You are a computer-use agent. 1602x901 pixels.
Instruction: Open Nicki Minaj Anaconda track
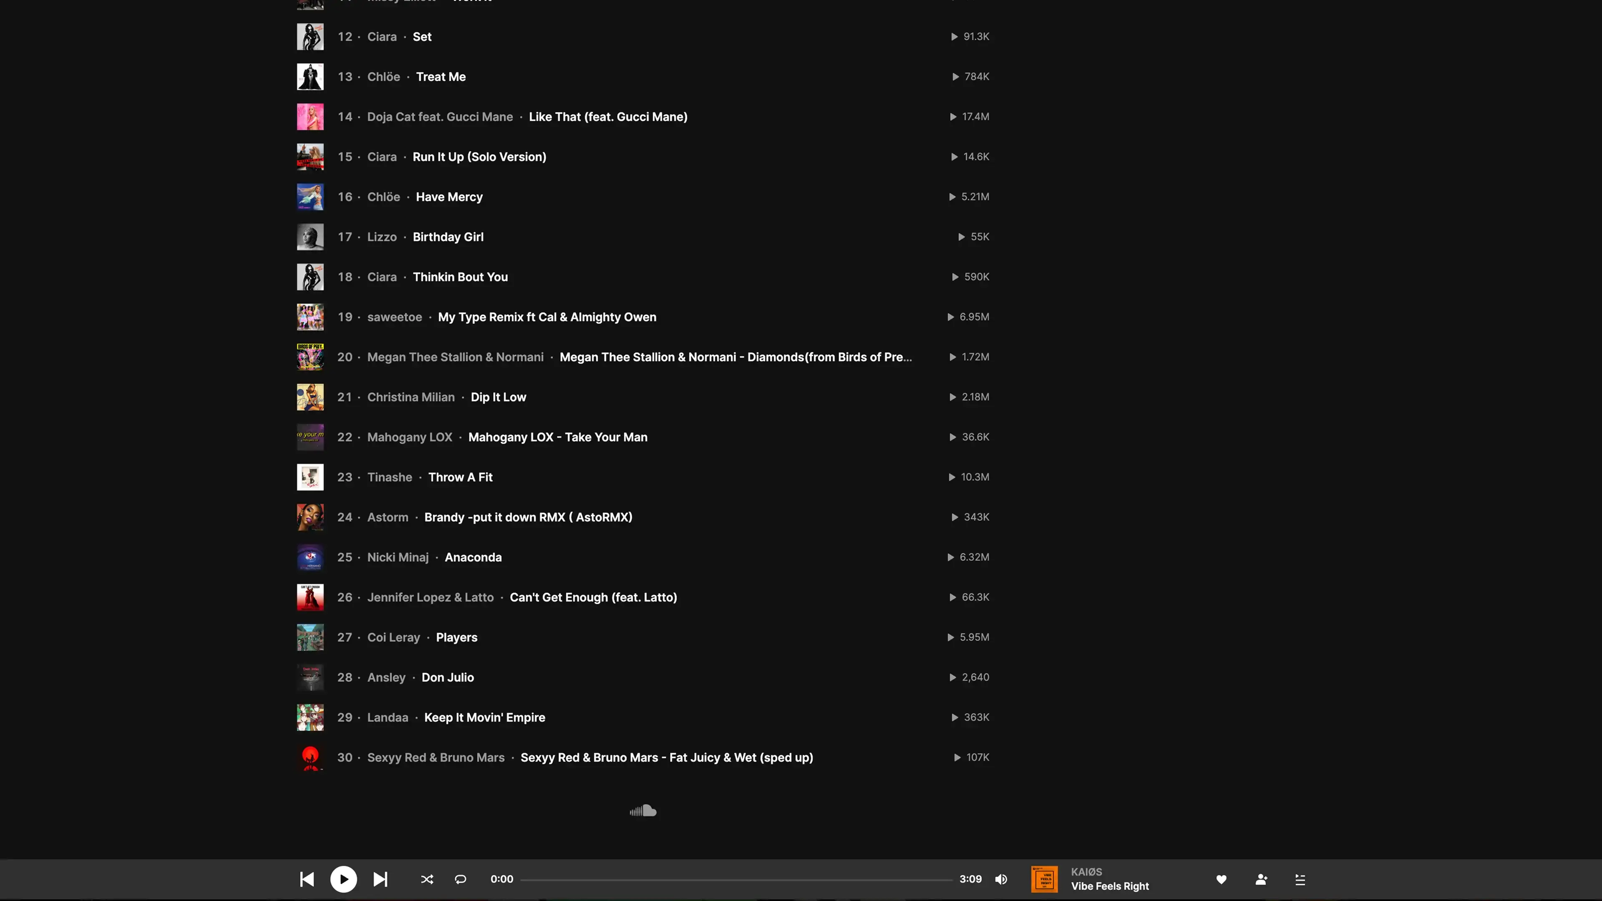click(x=473, y=557)
